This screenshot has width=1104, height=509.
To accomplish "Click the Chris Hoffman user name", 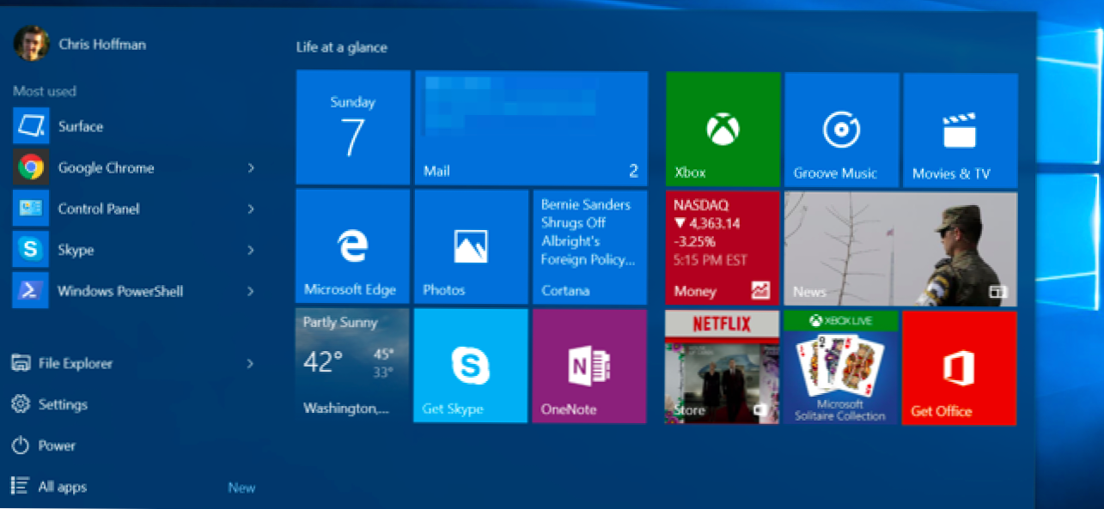I will point(102,44).
